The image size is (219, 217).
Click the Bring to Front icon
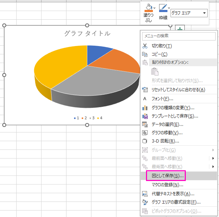pos(145,158)
